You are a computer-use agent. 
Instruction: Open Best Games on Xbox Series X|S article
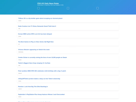click(x=36, y=42)
